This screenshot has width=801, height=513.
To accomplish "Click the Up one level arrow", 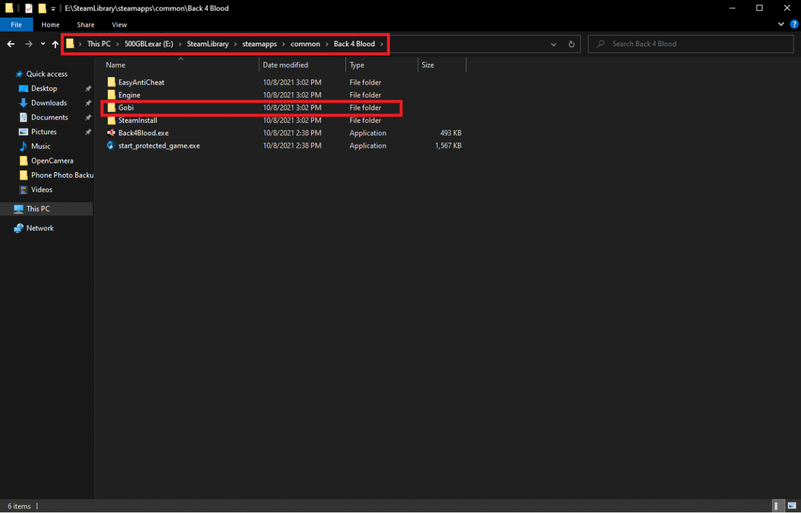I will pyautogui.click(x=55, y=44).
